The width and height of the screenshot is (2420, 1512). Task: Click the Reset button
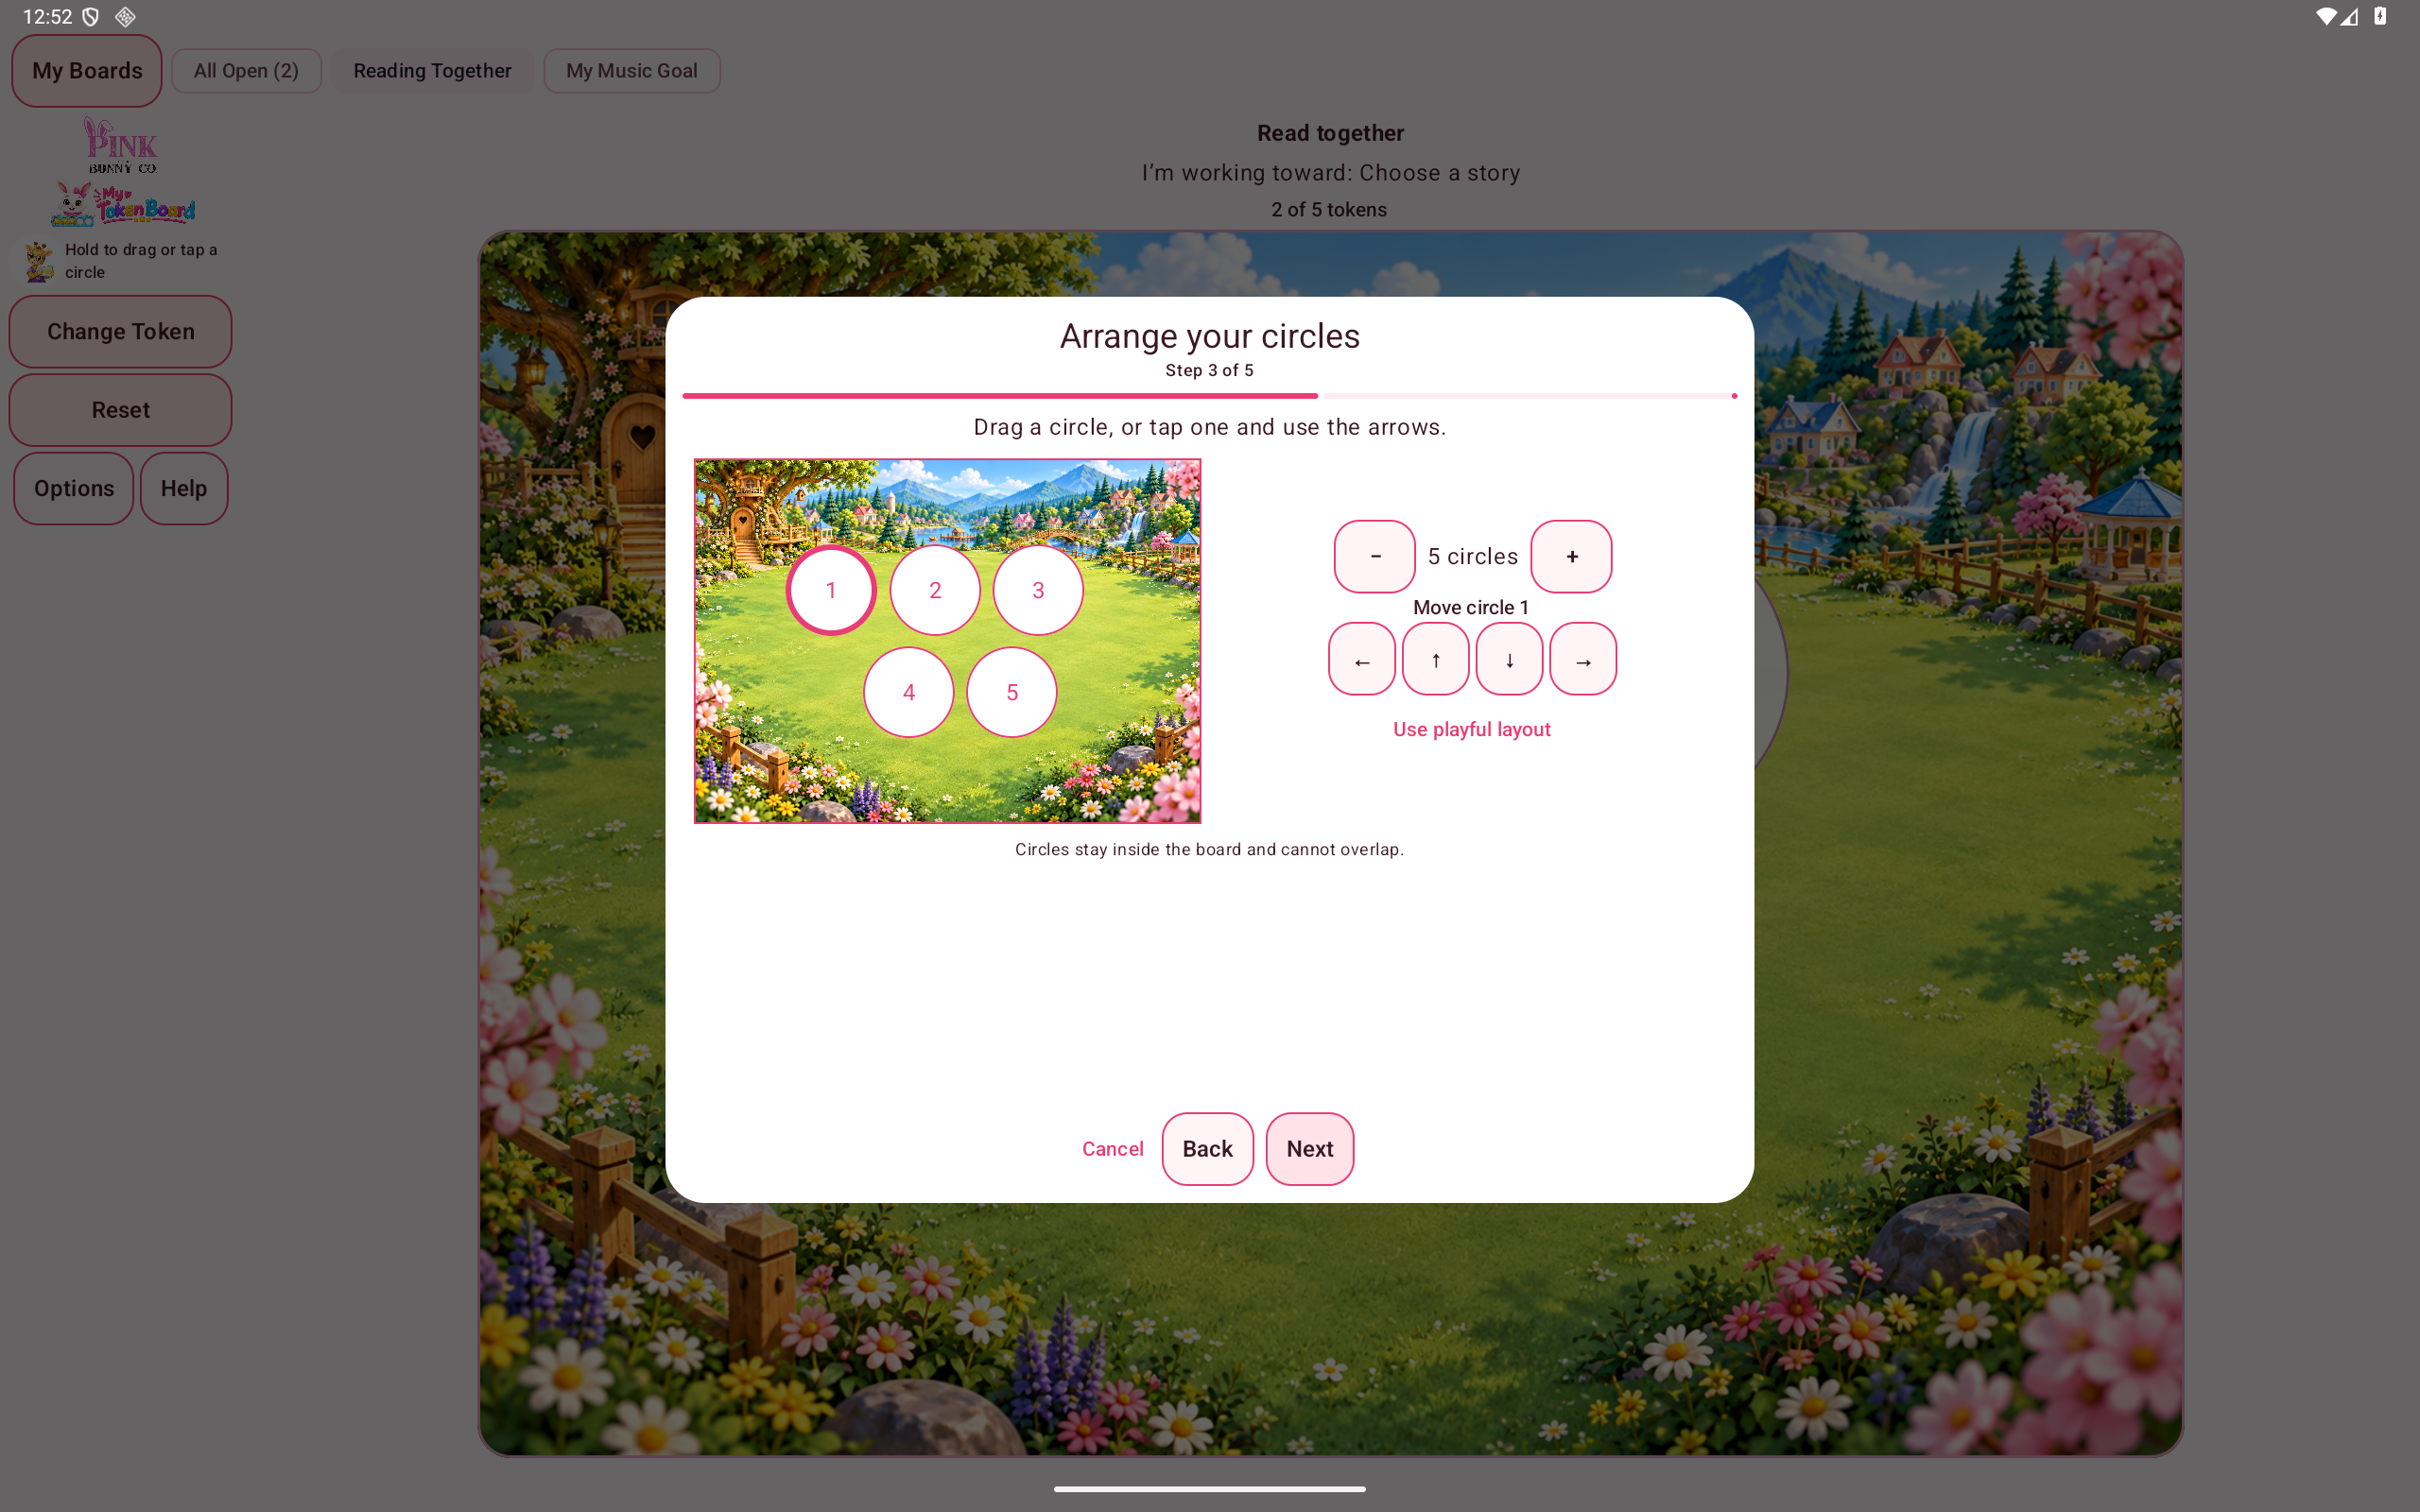click(x=121, y=410)
